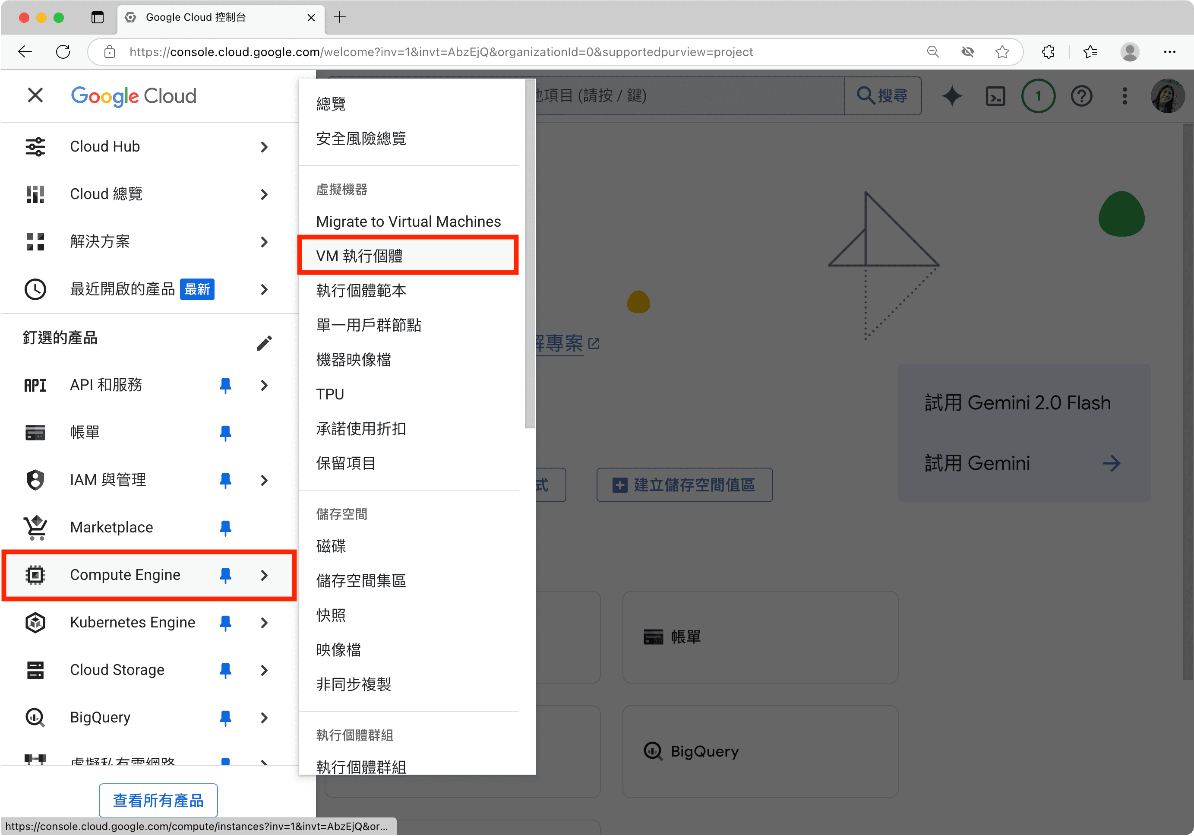This screenshot has height=836, width=1194.
Task: Click the Cloud 總覽 dashboard icon
Action: pos(35,194)
